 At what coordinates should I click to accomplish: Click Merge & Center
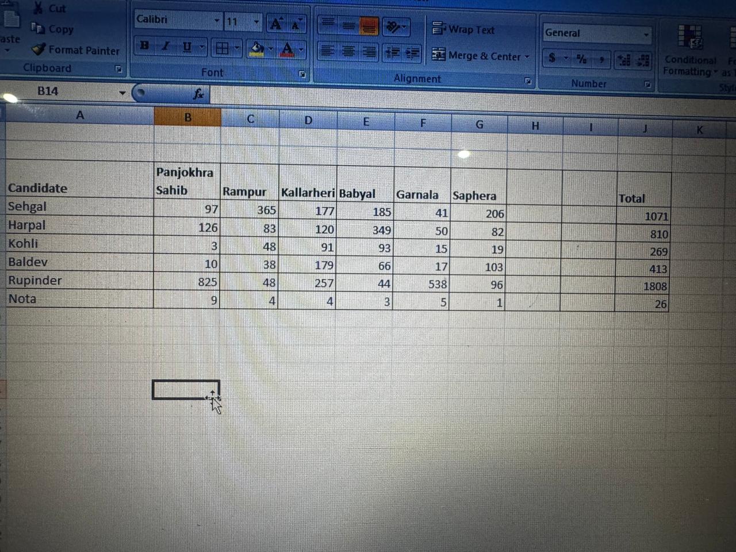476,56
